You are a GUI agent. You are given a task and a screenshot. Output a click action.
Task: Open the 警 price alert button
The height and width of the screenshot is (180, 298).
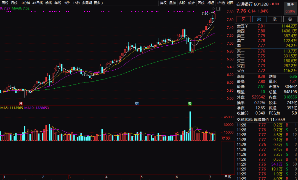coord(290,19)
